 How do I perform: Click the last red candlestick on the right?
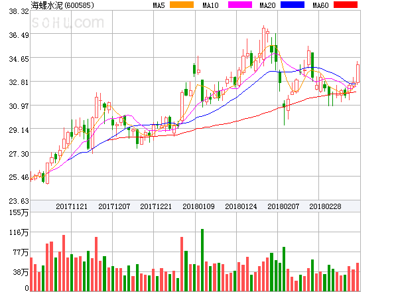(x=358, y=74)
